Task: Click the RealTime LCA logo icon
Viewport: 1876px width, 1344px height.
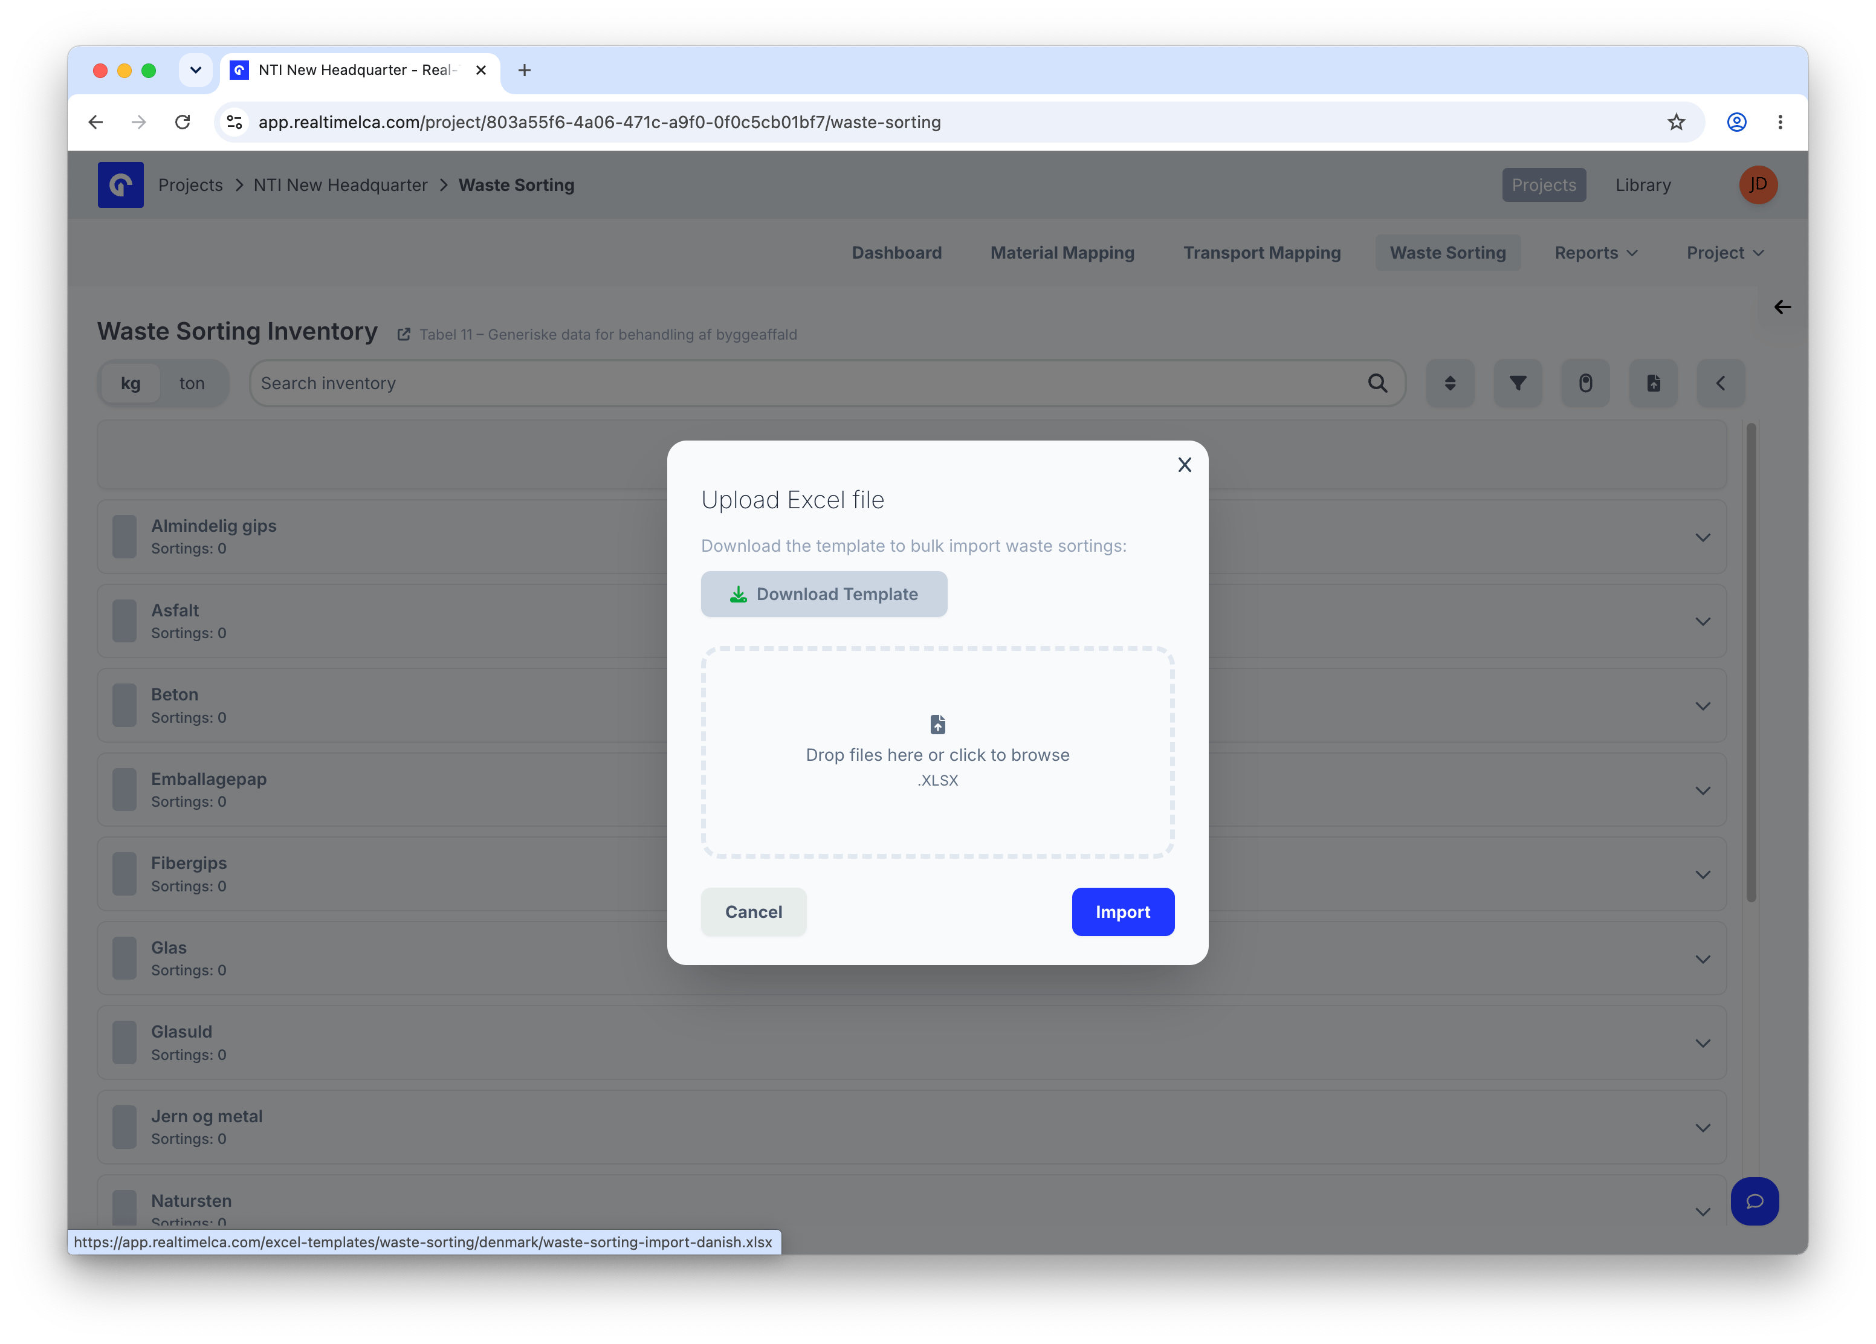Action: 121,184
